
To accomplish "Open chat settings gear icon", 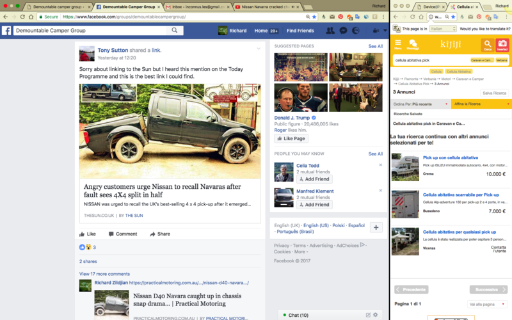I will tap(376, 315).
